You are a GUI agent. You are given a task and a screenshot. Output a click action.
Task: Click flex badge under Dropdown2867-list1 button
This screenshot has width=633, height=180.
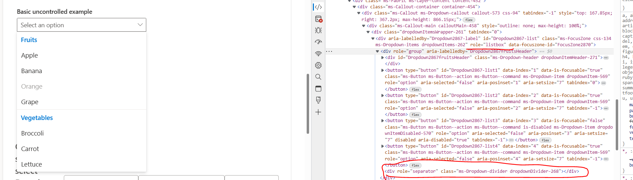point(415,89)
